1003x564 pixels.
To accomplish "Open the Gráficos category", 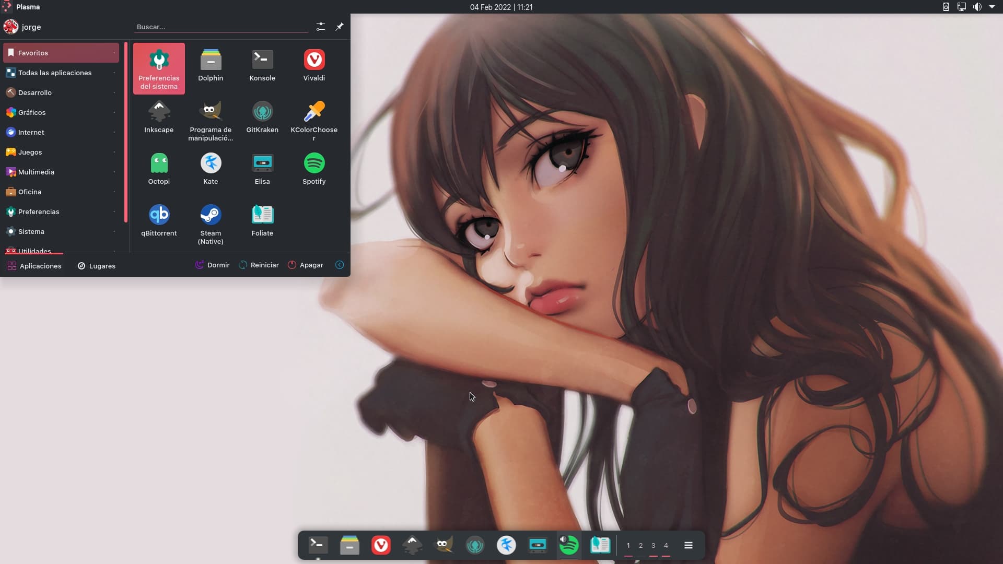I will 61,112.
